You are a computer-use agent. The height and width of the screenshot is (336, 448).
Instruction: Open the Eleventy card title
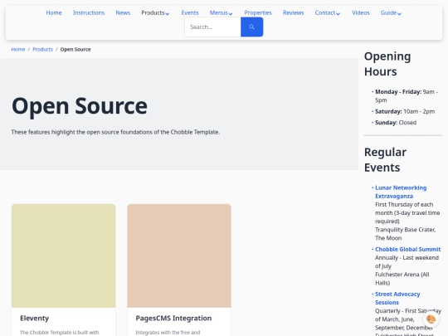(35, 318)
